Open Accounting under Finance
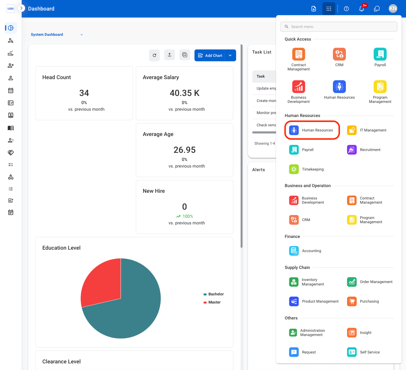This screenshot has height=370, width=406. click(x=305, y=251)
